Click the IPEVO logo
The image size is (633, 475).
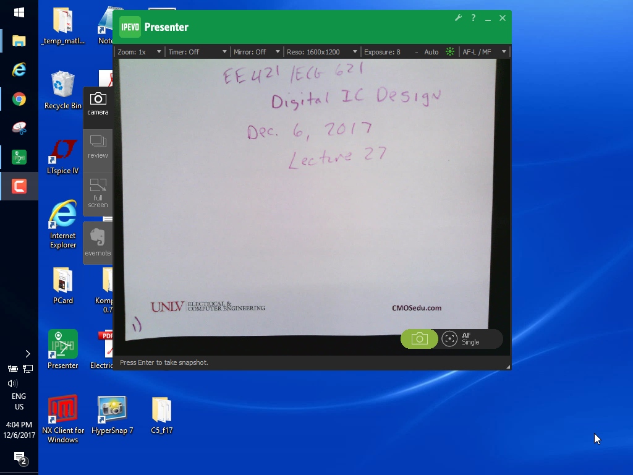[x=130, y=27]
